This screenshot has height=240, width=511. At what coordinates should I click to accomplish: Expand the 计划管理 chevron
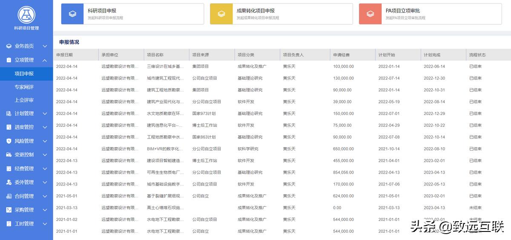(45, 114)
